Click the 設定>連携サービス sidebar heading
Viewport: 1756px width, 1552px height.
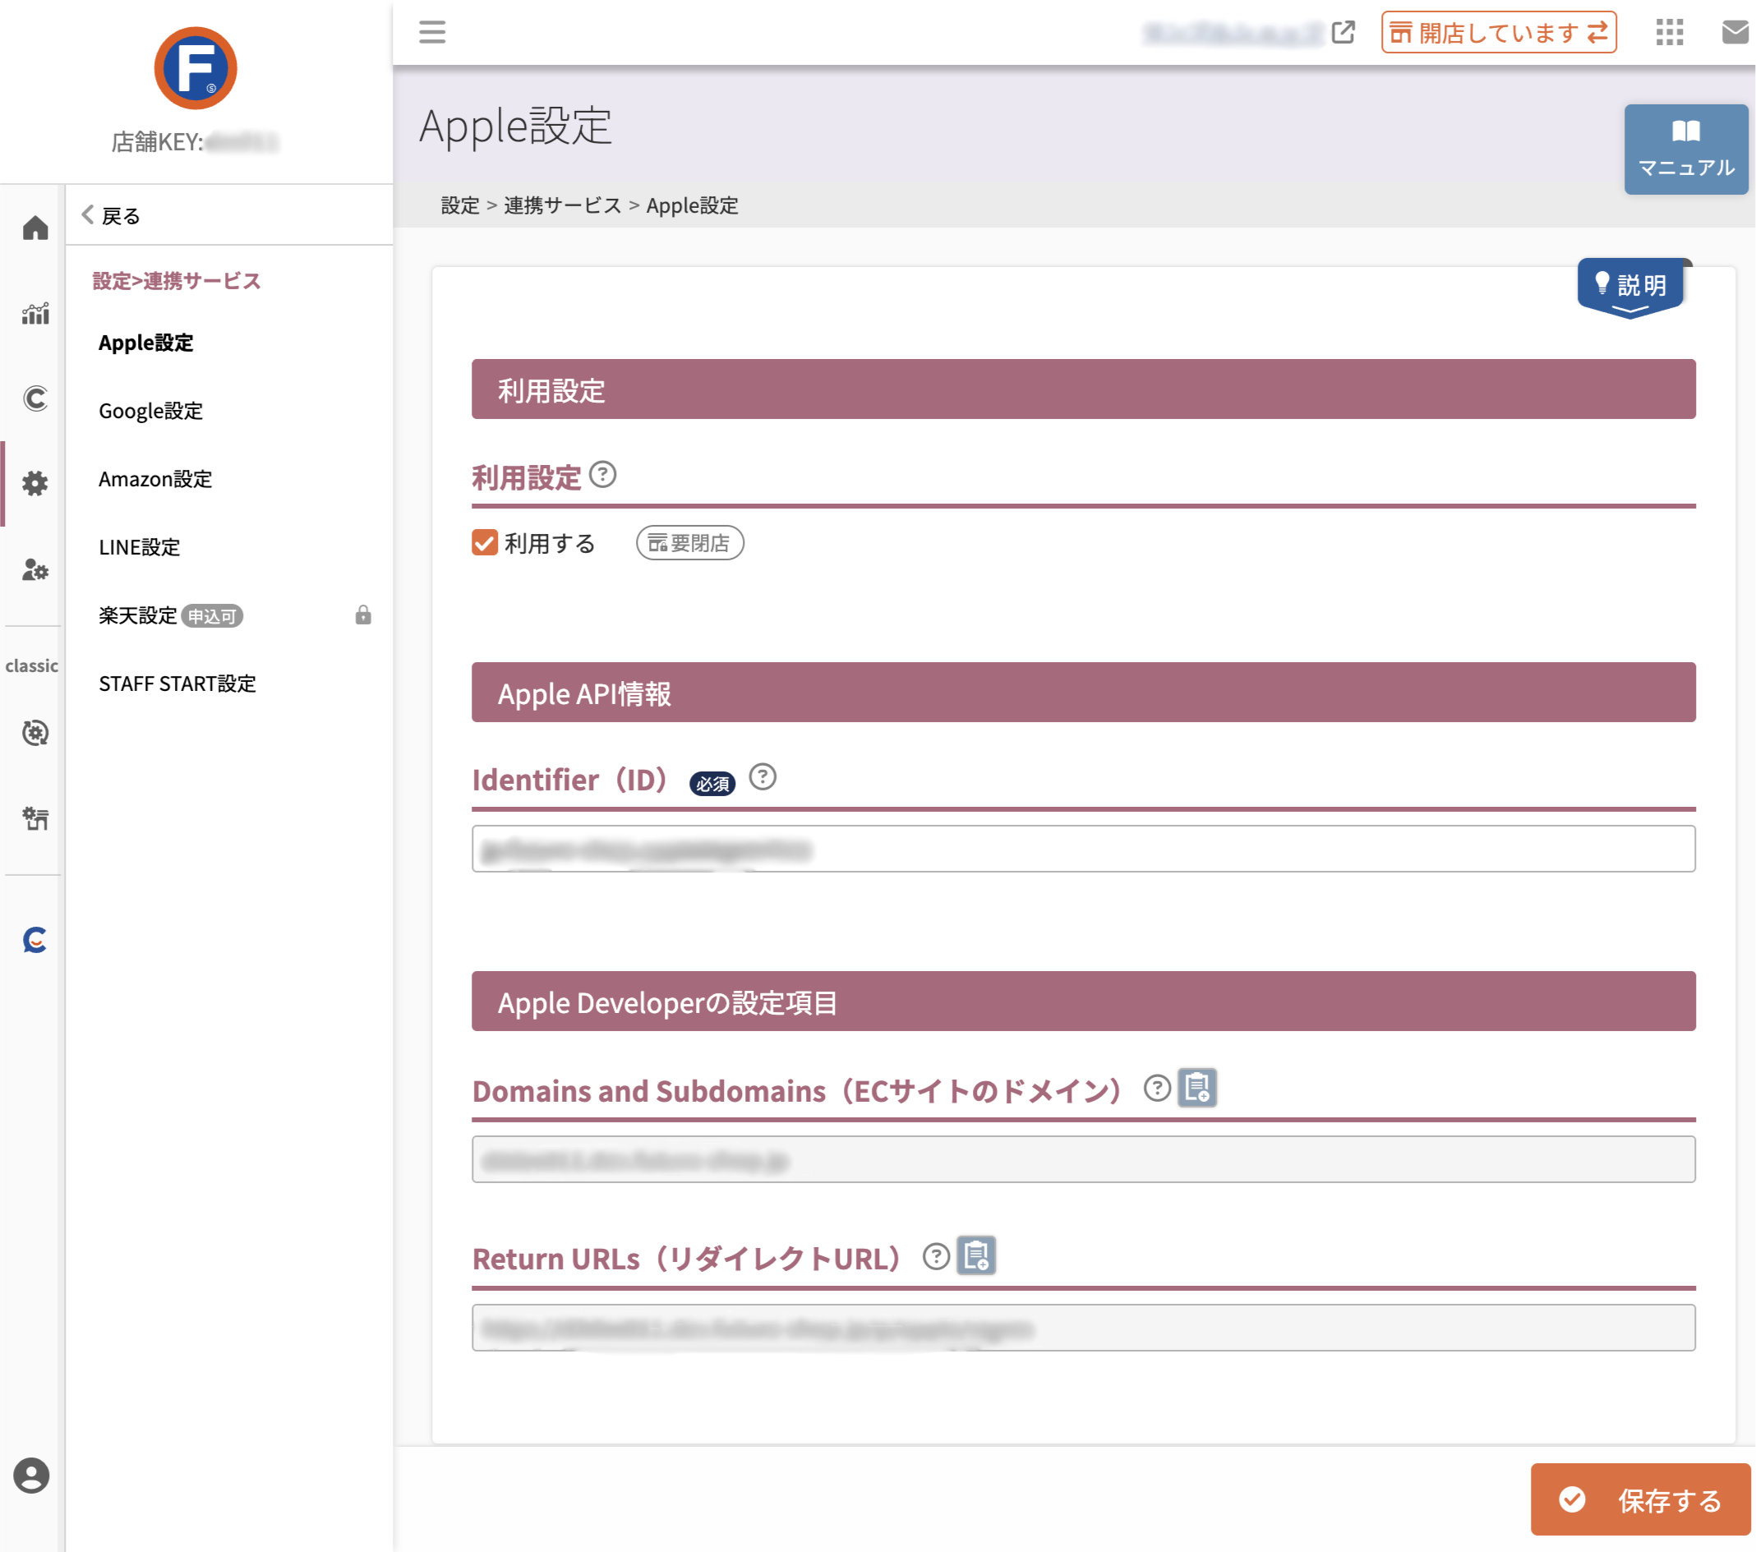[x=177, y=281]
